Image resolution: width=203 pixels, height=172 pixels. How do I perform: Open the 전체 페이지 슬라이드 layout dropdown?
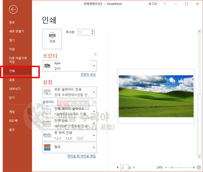point(70,111)
